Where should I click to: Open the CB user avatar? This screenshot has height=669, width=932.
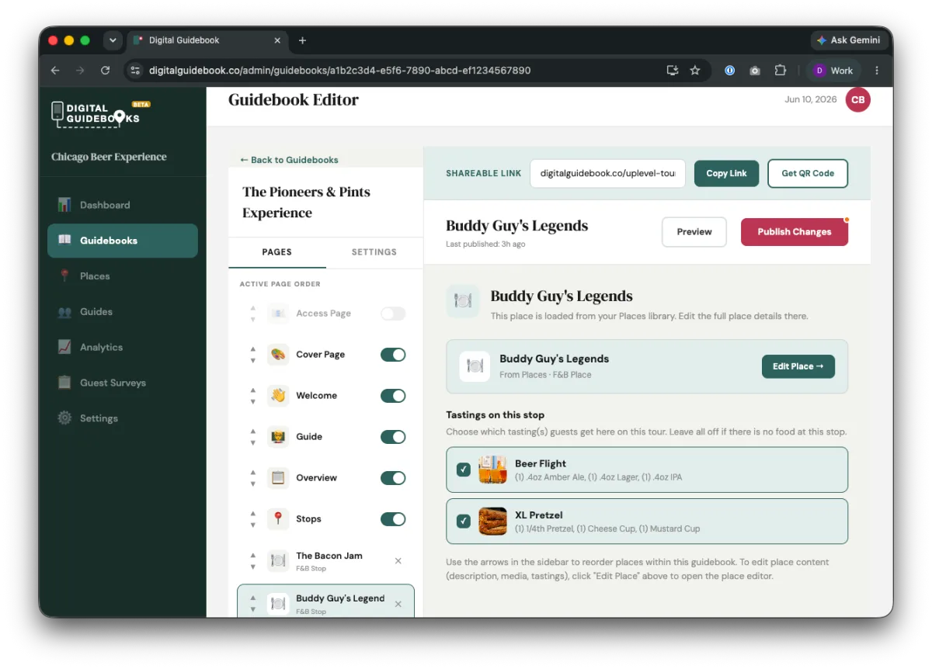(858, 100)
